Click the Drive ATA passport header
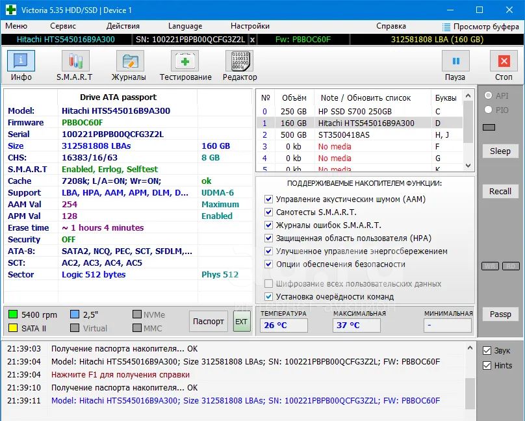This screenshot has height=421, width=525. pyautogui.click(x=118, y=97)
